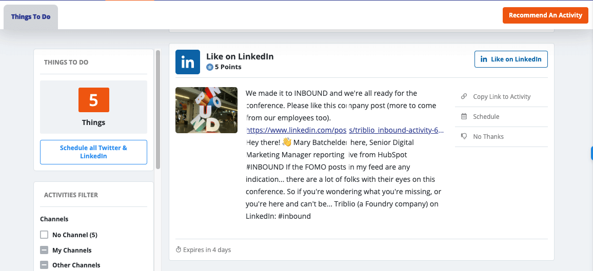Screen dimensions: 593x271
Task: Click the star points badge icon
Action: [x=209, y=67]
